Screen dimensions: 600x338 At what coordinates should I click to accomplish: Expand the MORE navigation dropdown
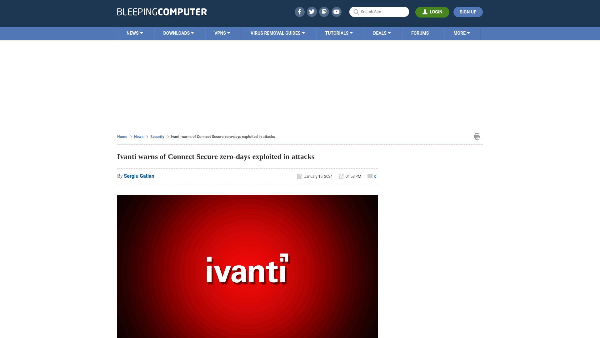(462, 33)
